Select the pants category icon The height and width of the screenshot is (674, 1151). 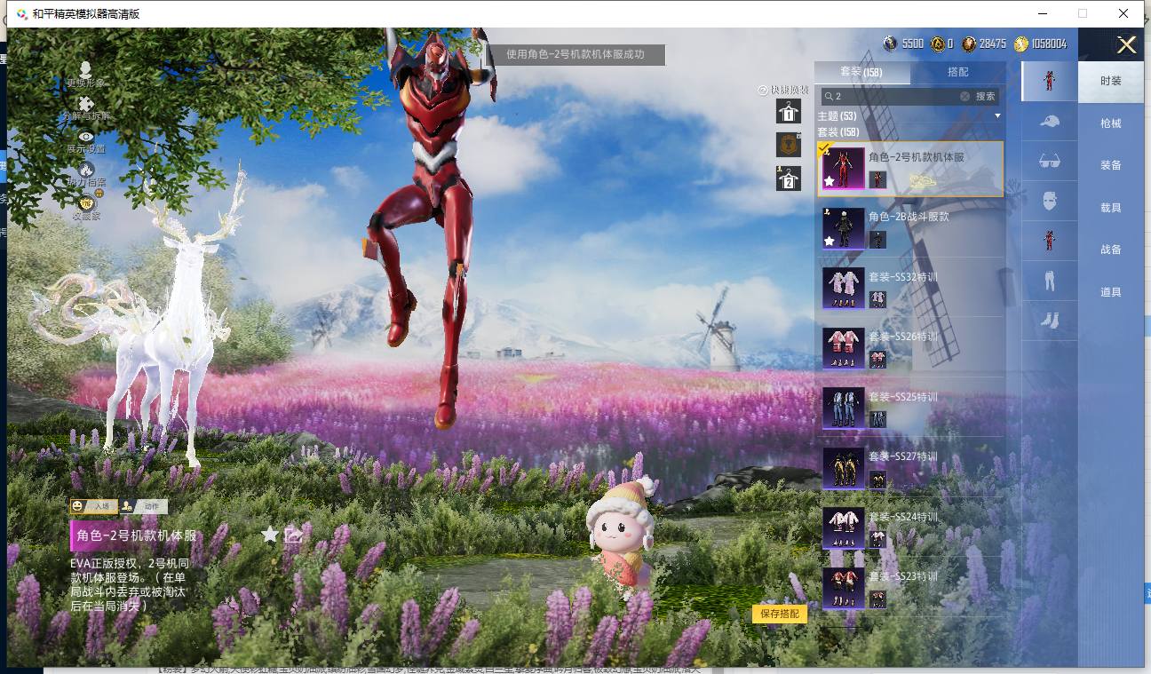tap(1050, 281)
